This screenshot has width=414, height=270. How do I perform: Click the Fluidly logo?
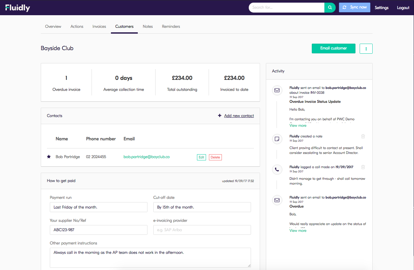click(x=17, y=7)
